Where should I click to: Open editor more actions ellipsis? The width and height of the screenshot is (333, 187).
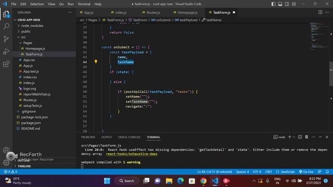[x=327, y=12]
